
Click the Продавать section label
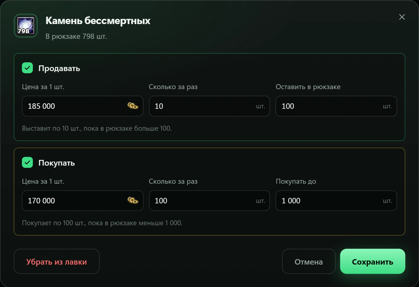coord(59,68)
